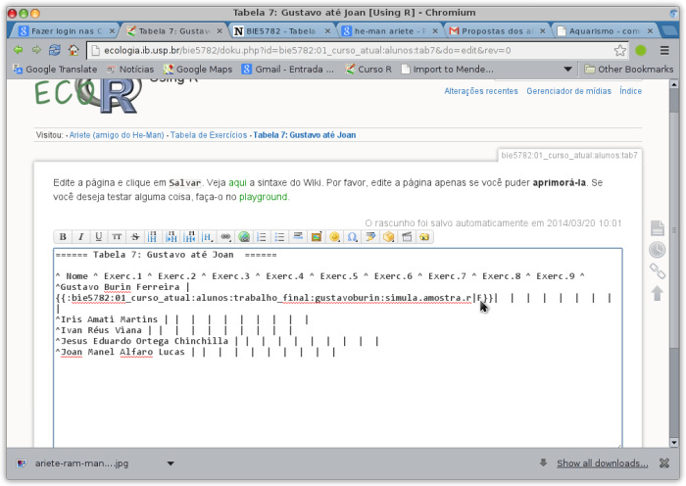
Task: Open the special characters picker
Action: pos(352,236)
